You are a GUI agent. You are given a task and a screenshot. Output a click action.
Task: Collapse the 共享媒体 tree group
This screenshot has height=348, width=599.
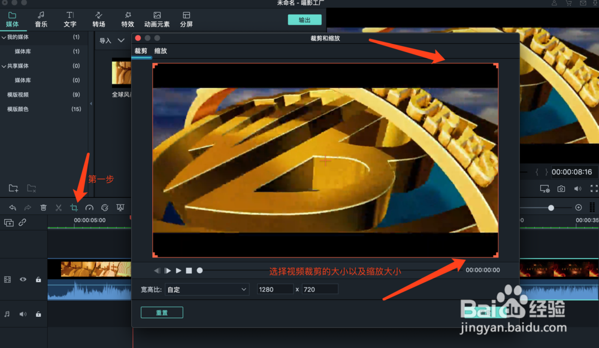coord(4,66)
